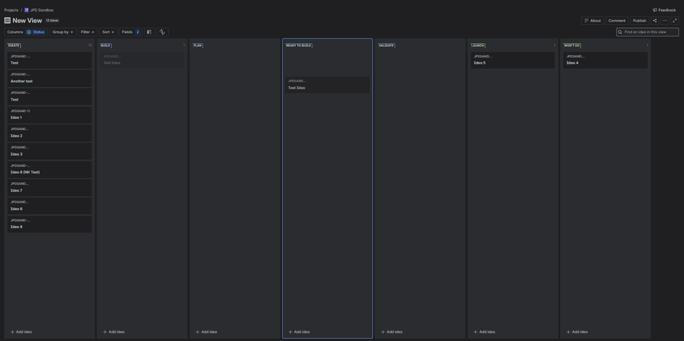
Task: Click the Comment button
Action: click(x=617, y=21)
